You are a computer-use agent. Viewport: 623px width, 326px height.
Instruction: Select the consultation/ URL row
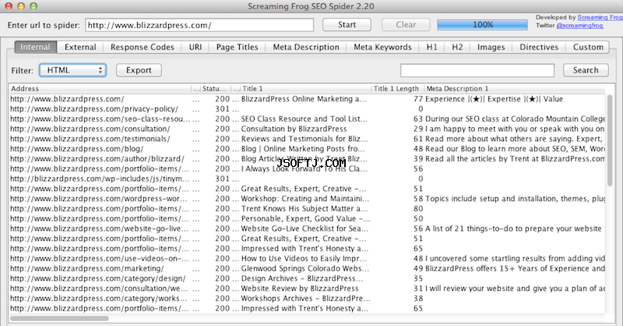click(307, 129)
